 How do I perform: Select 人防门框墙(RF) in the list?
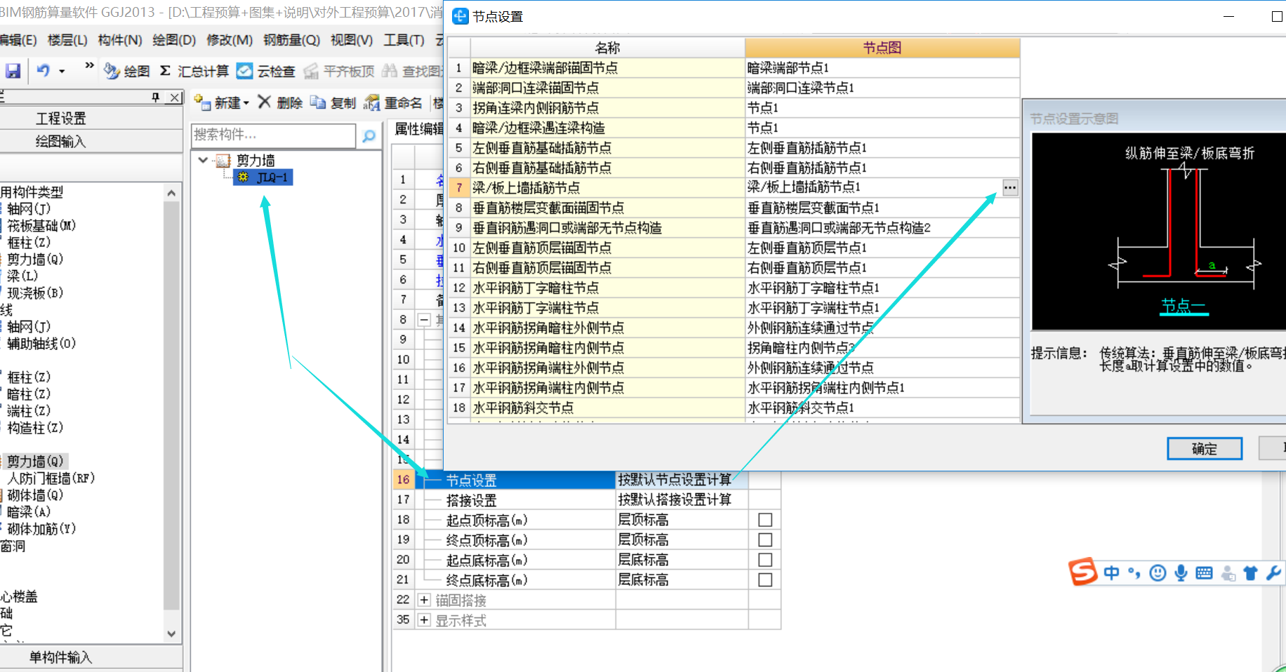(51, 478)
